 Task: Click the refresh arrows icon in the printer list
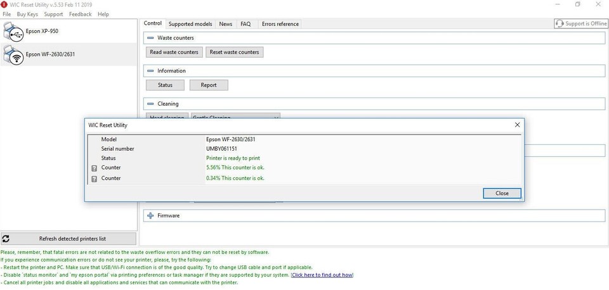point(6,239)
